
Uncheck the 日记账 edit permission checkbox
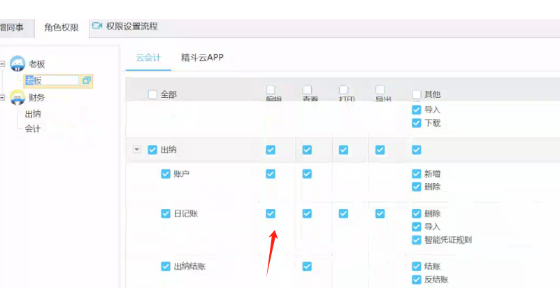271,213
